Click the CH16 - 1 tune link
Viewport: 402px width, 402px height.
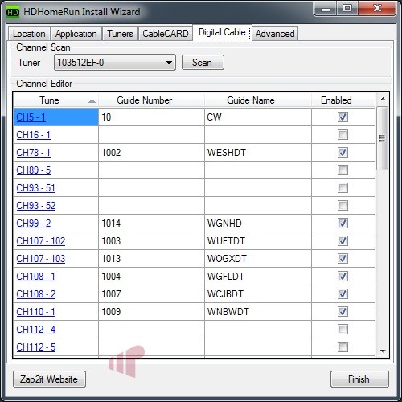(x=33, y=135)
